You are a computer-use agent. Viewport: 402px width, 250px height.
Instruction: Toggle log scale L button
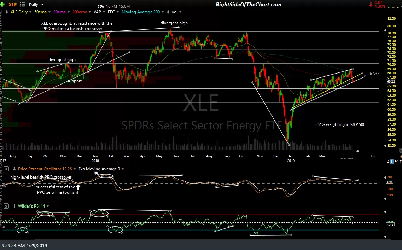coord(392,162)
